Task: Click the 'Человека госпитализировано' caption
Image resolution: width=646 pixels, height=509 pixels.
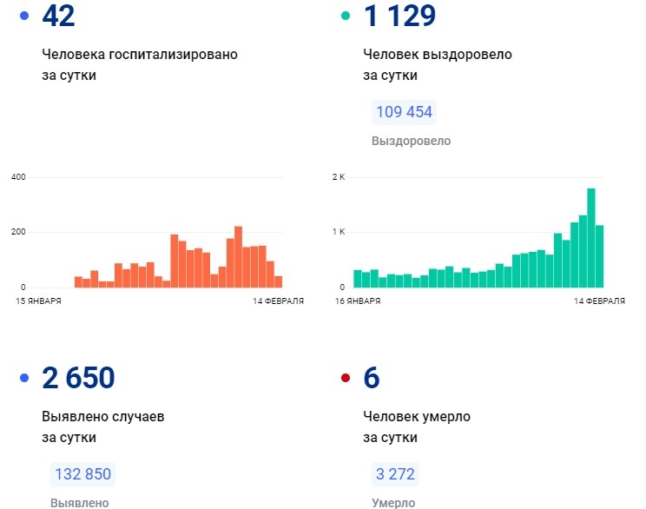Action: [x=140, y=54]
